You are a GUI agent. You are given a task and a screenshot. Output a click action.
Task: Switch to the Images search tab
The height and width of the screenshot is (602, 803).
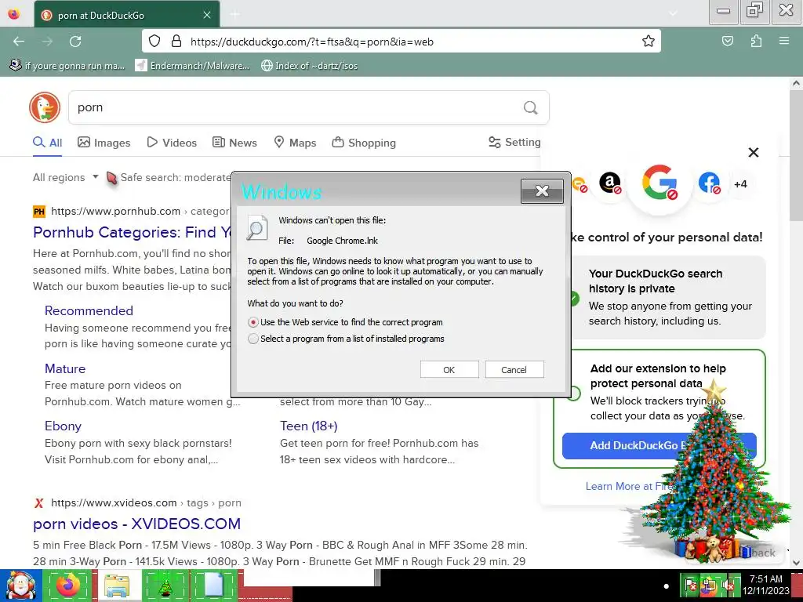104,143
